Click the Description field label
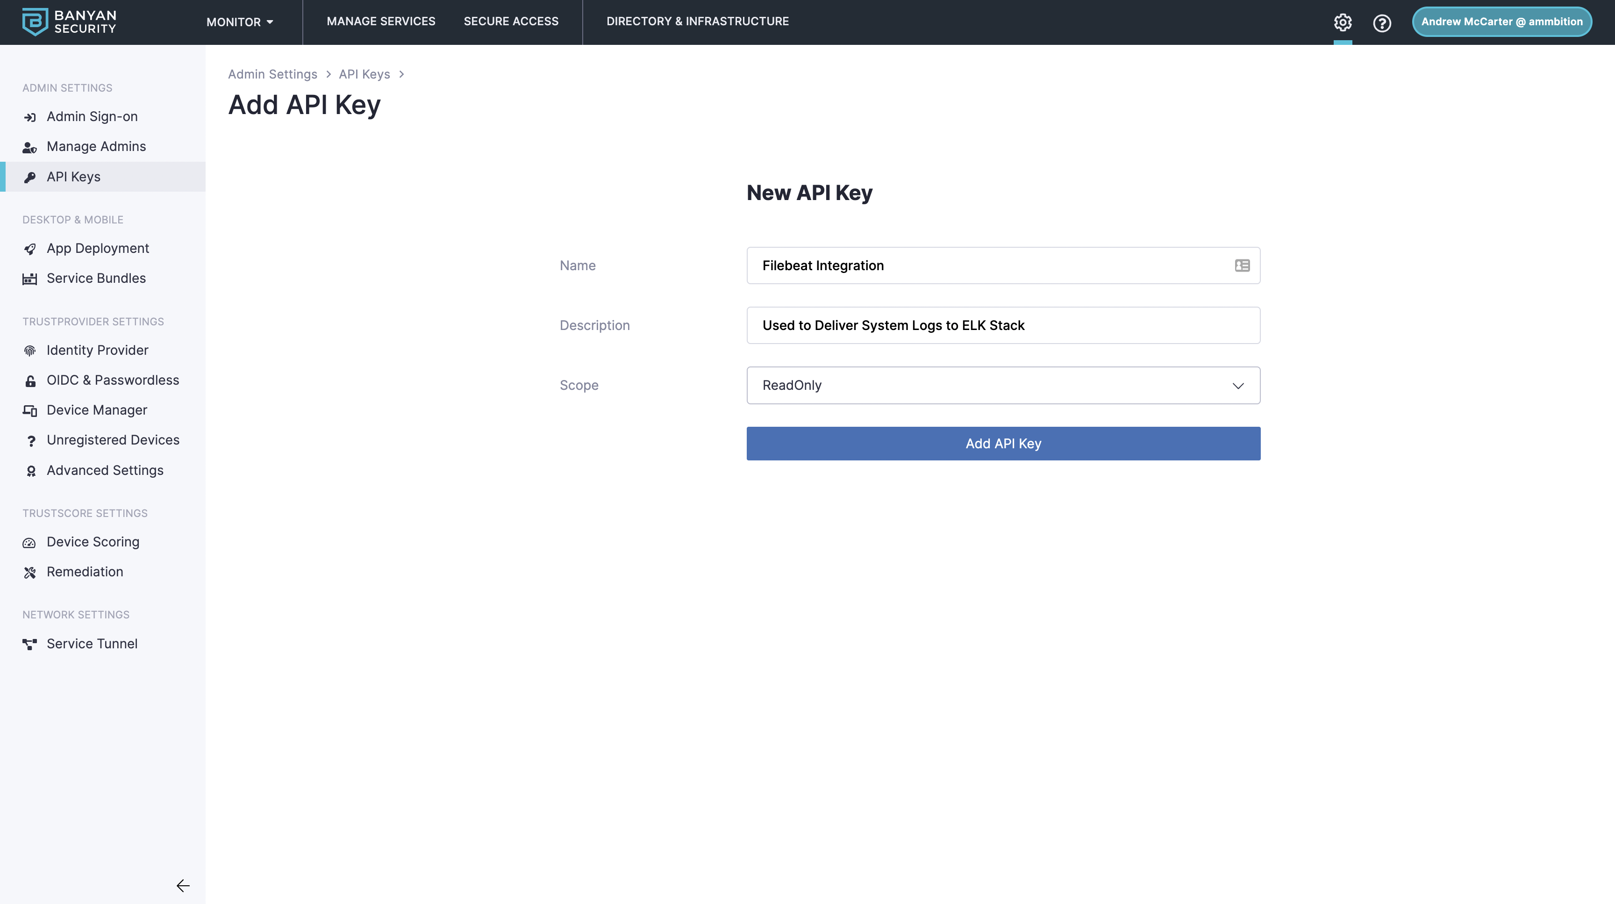Viewport: 1615px width, 904px height. coord(594,325)
